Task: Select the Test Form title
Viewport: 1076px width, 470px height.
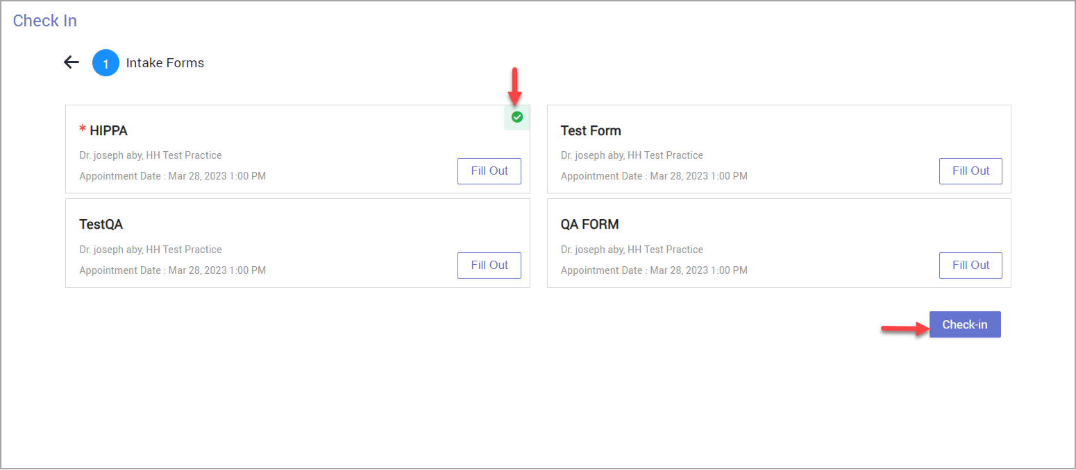Action: coord(591,130)
